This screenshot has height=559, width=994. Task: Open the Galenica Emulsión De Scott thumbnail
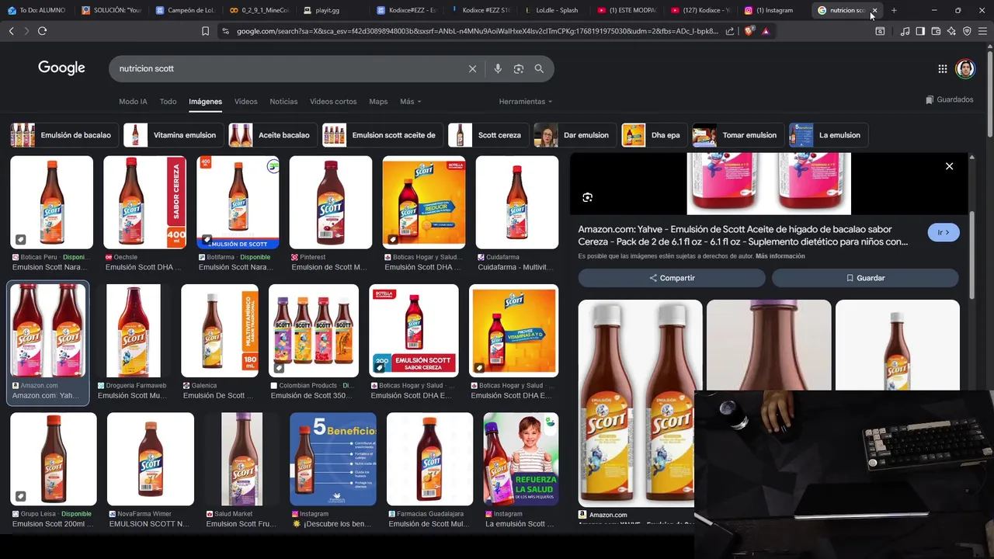coord(220,331)
